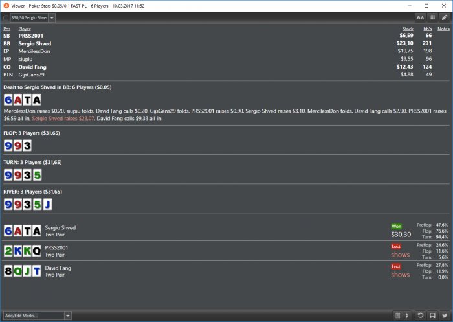Expand the Add/Edit Marks dropdown arrow

coord(67,316)
